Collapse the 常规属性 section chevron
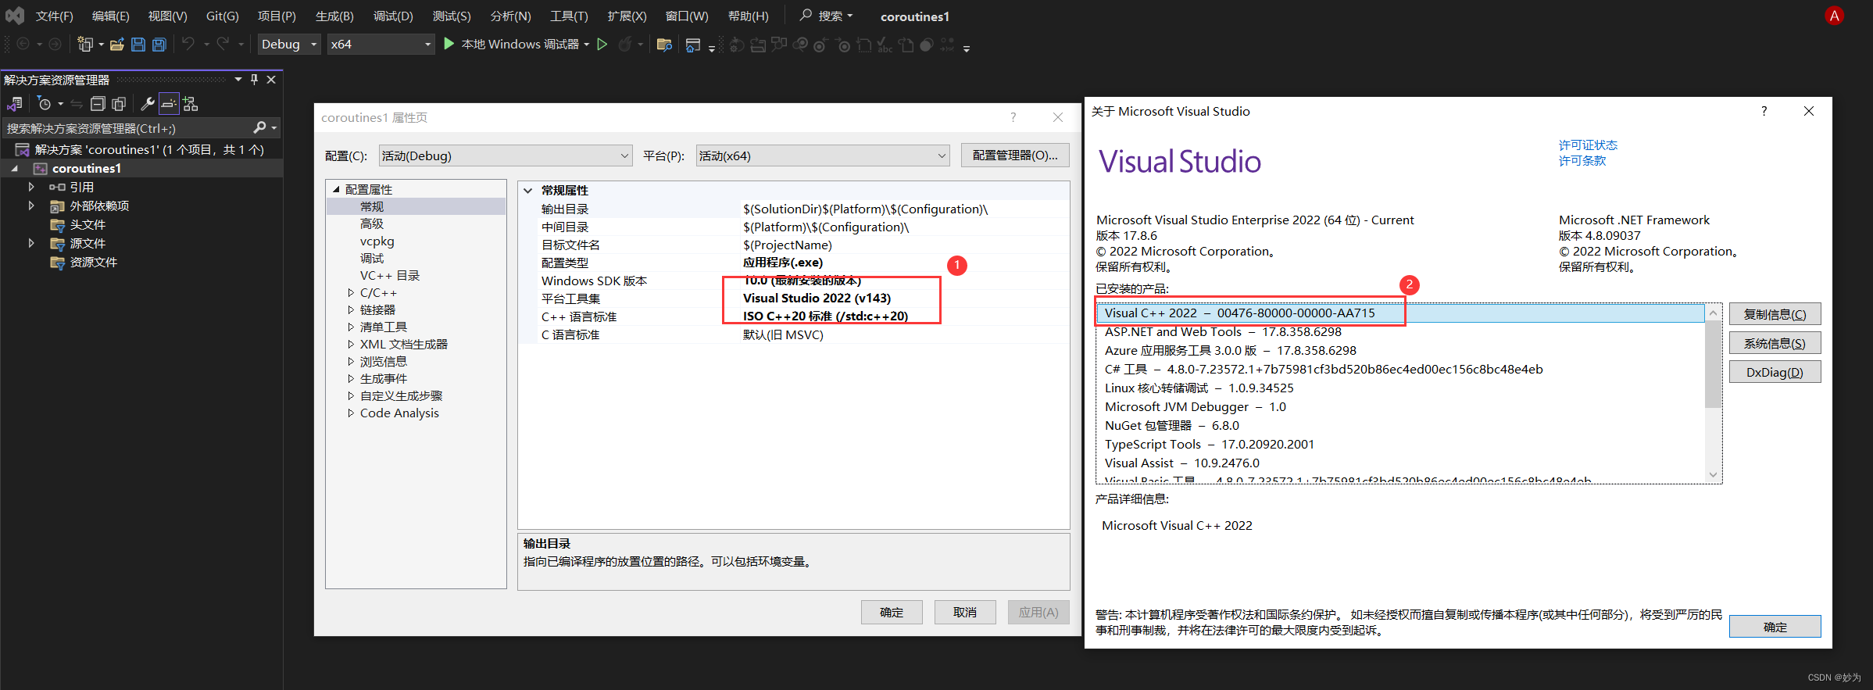This screenshot has width=1873, height=690. point(528,191)
